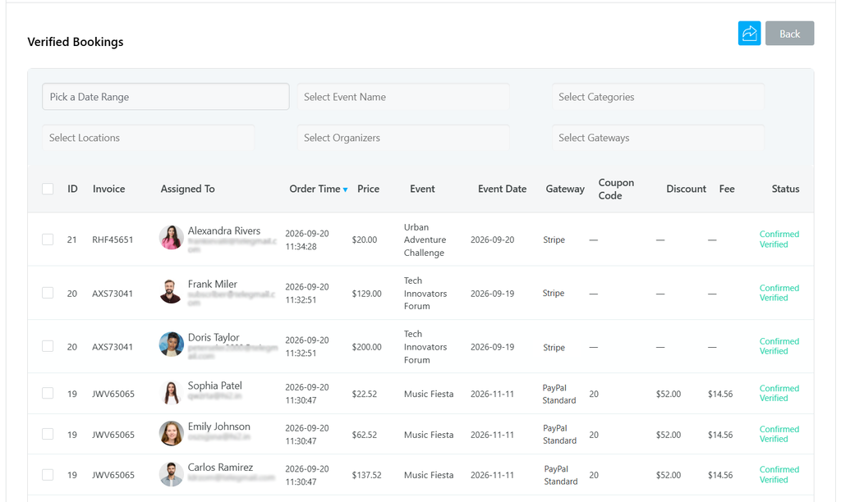Click the Event Date column header
Viewport: 841px width, 502px height.
tap(502, 189)
